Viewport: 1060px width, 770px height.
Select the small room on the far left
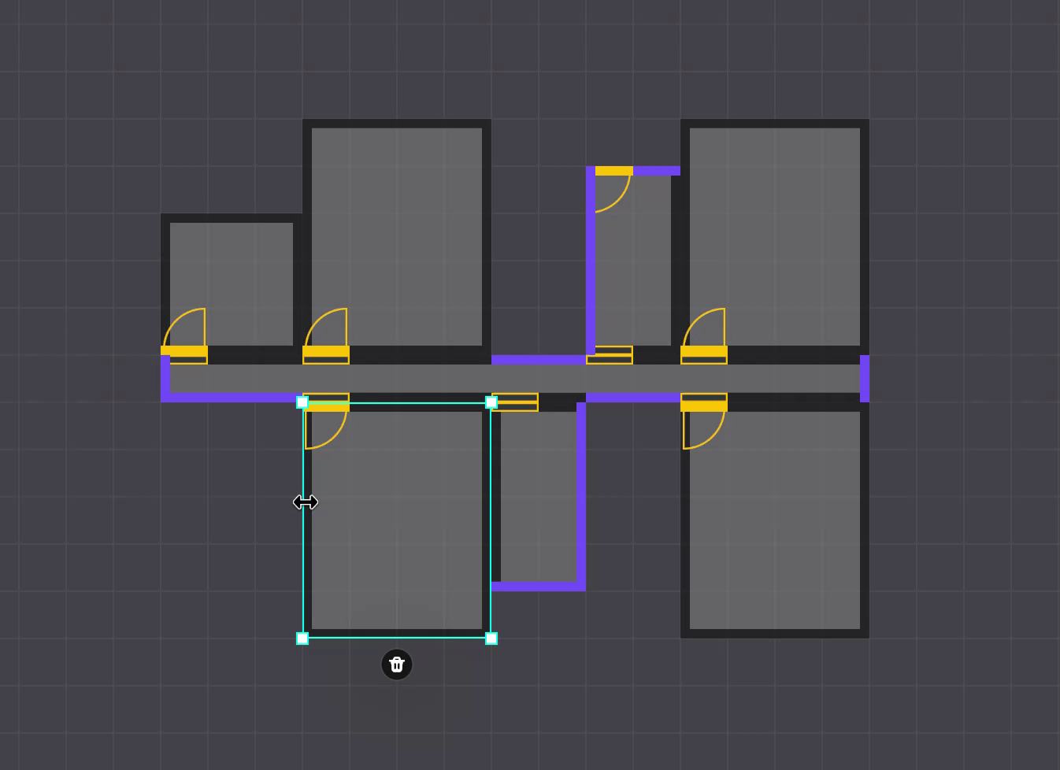tap(232, 268)
